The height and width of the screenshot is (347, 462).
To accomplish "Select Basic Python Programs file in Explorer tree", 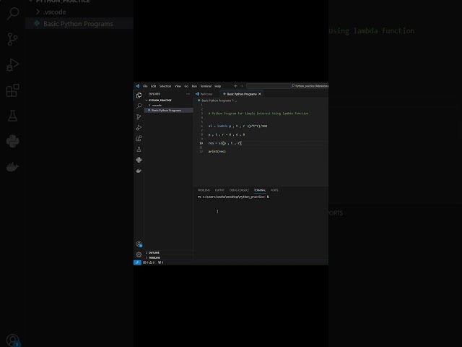I will (x=168, y=110).
